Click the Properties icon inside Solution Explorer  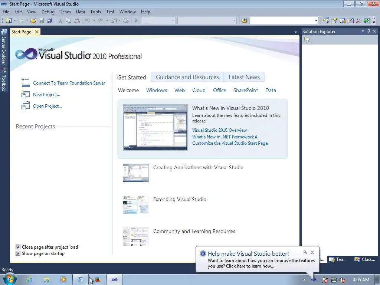tap(307, 40)
